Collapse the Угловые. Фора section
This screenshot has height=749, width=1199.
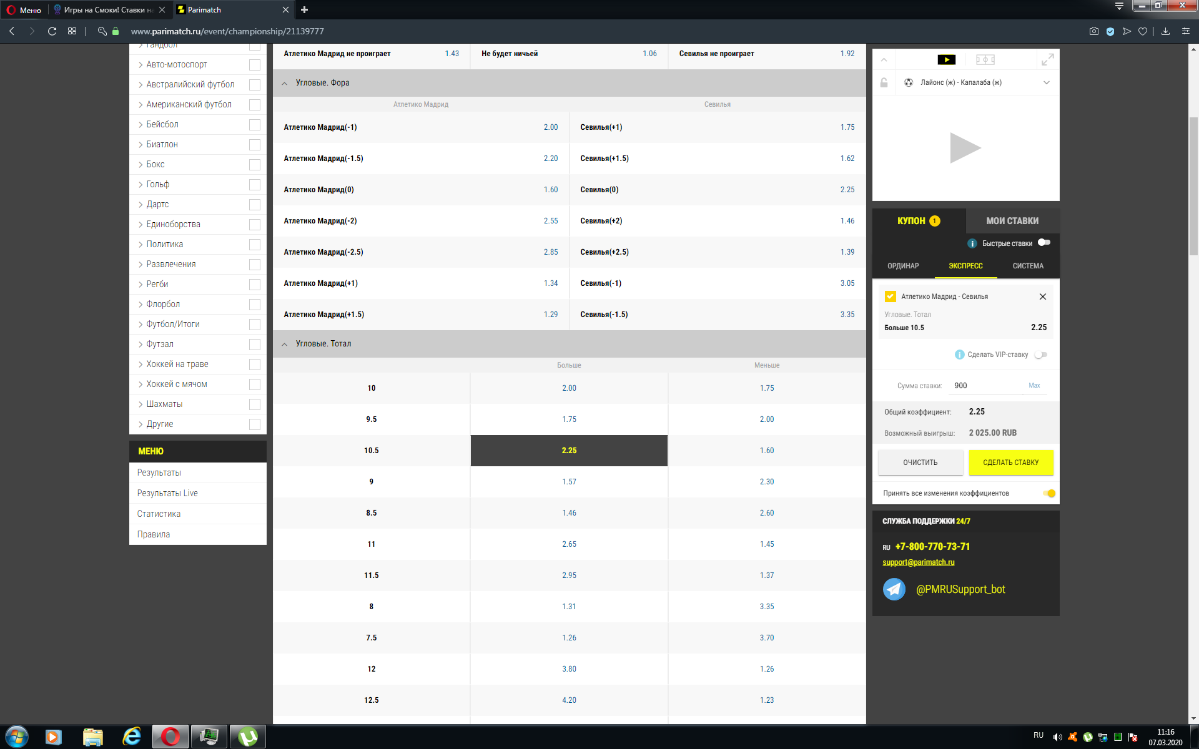285,83
